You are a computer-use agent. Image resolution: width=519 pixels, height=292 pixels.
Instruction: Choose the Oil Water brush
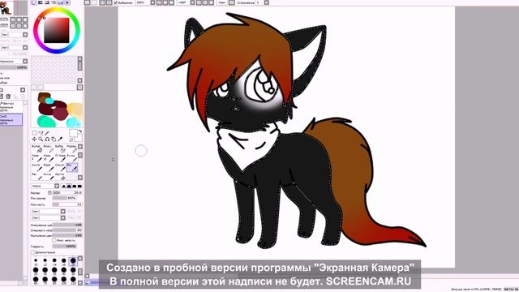pyautogui.click(x=60, y=158)
